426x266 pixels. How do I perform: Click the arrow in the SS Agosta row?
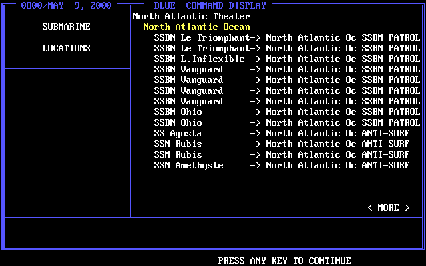[x=255, y=133]
